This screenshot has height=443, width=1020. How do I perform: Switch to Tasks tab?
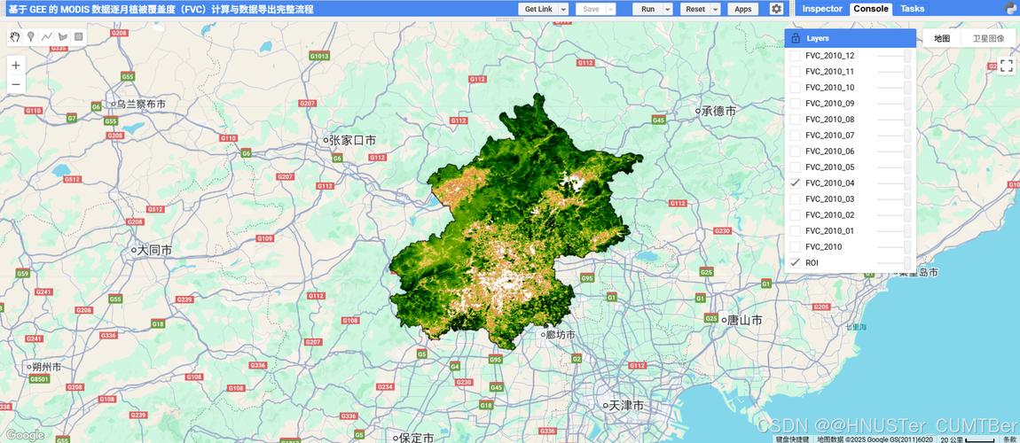[x=912, y=9]
